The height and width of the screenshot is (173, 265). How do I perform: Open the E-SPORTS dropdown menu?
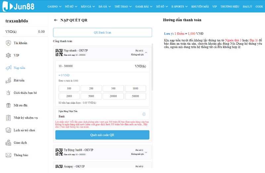[180, 6]
